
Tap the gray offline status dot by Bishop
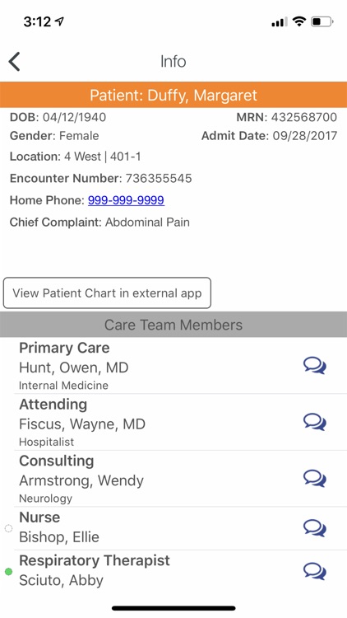point(8,528)
